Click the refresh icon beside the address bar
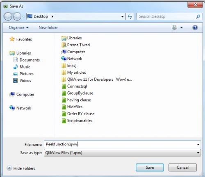This screenshot has height=177, width=205. tap(130, 16)
